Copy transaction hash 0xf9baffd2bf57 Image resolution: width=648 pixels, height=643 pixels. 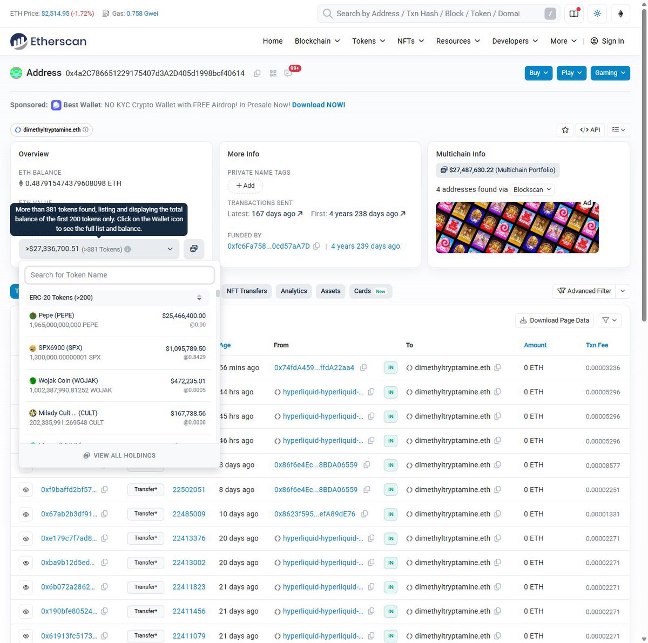[x=104, y=490]
